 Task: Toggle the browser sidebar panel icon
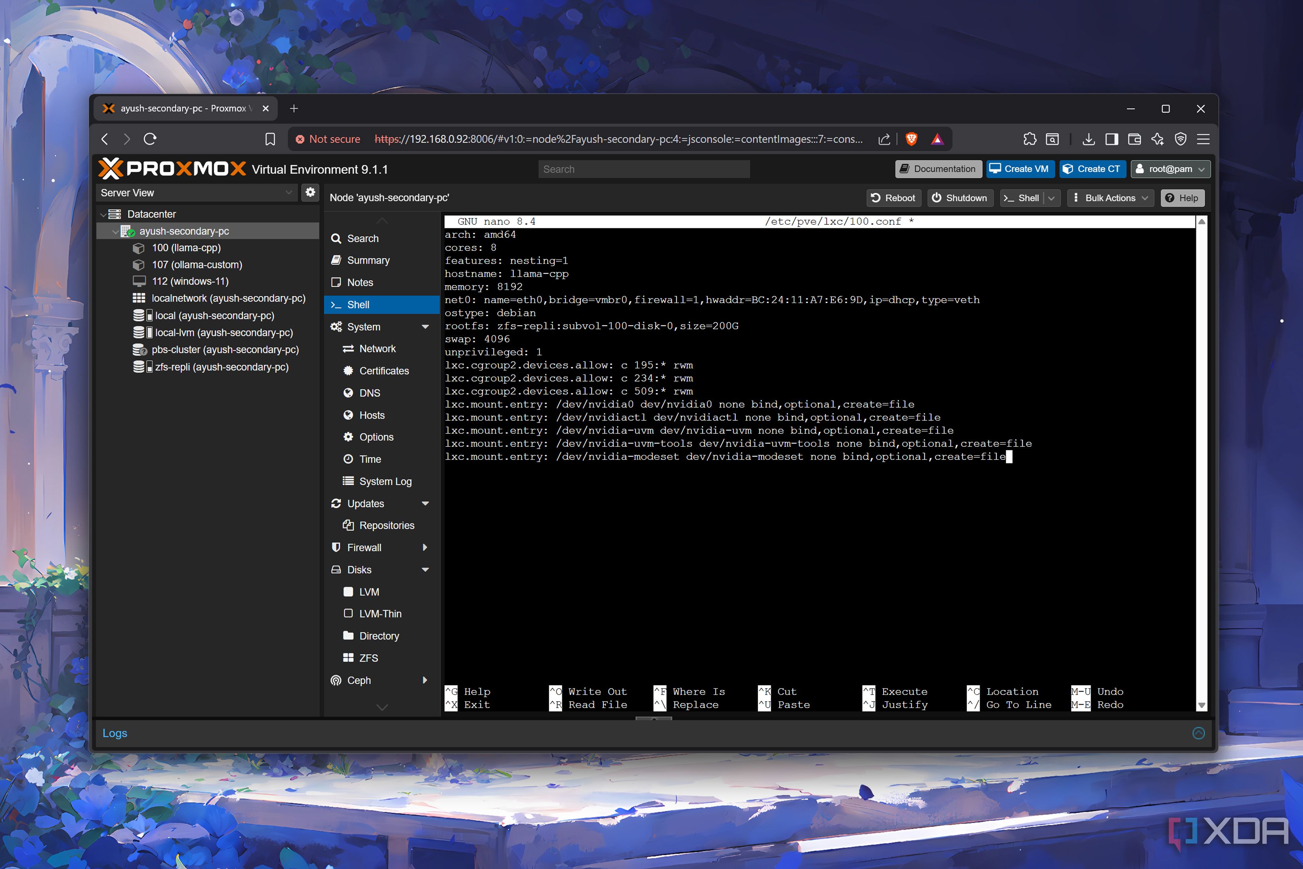coord(1111,139)
